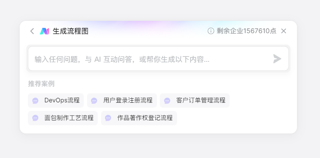Send the prompt with the paper-plane icon

(x=277, y=59)
